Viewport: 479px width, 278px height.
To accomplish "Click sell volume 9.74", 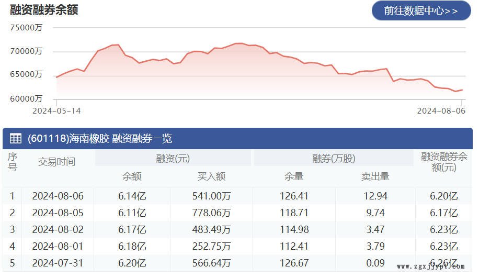I will click(375, 213).
